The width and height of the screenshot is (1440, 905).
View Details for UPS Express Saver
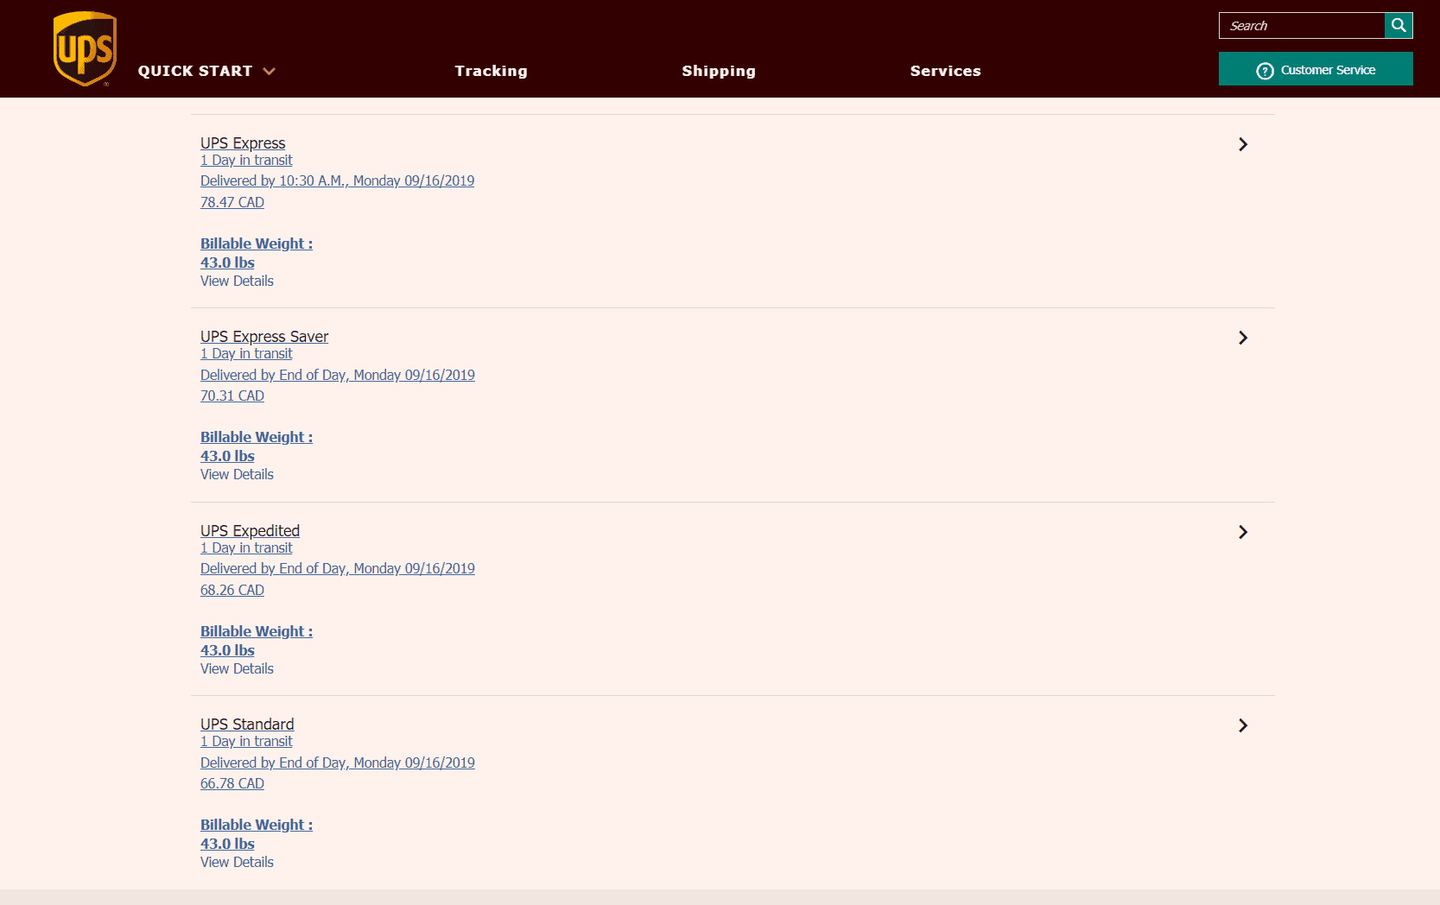tap(237, 474)
